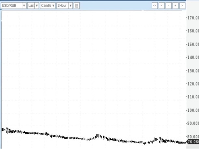Open the USD/RUB symbol dropdown
The width and height of the screenshot is (199, 149).
[24, 6]
